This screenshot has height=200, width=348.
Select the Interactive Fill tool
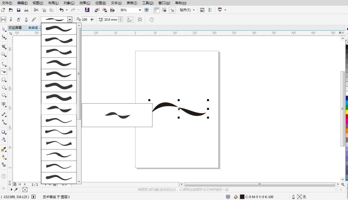(4, 157)
